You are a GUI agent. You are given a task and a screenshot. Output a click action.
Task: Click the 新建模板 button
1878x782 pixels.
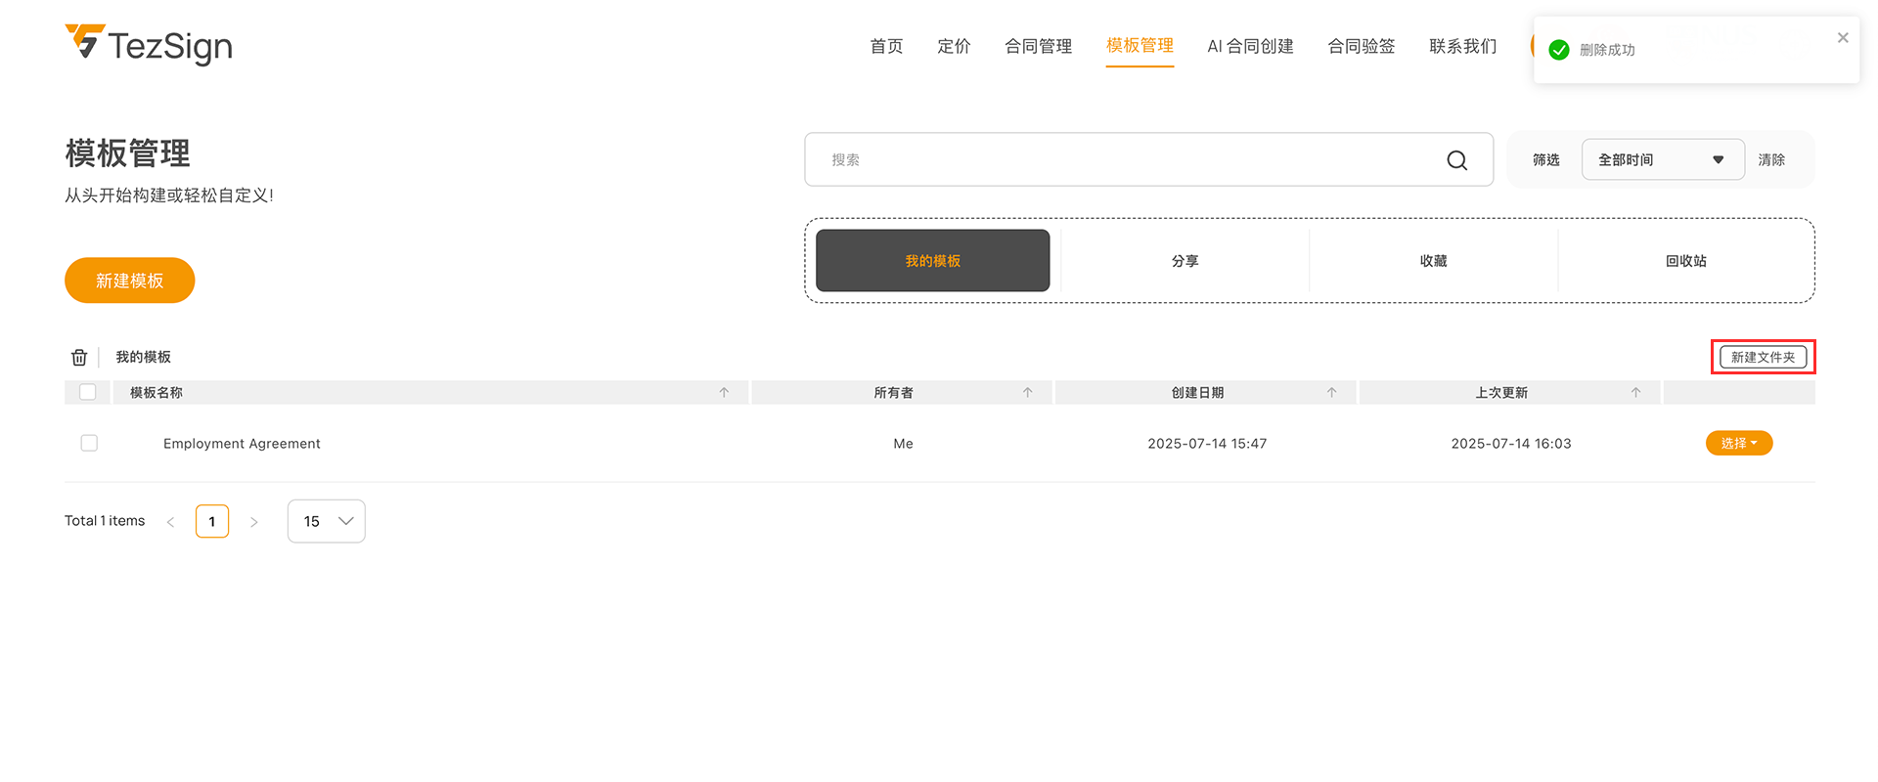click(130, 281)
